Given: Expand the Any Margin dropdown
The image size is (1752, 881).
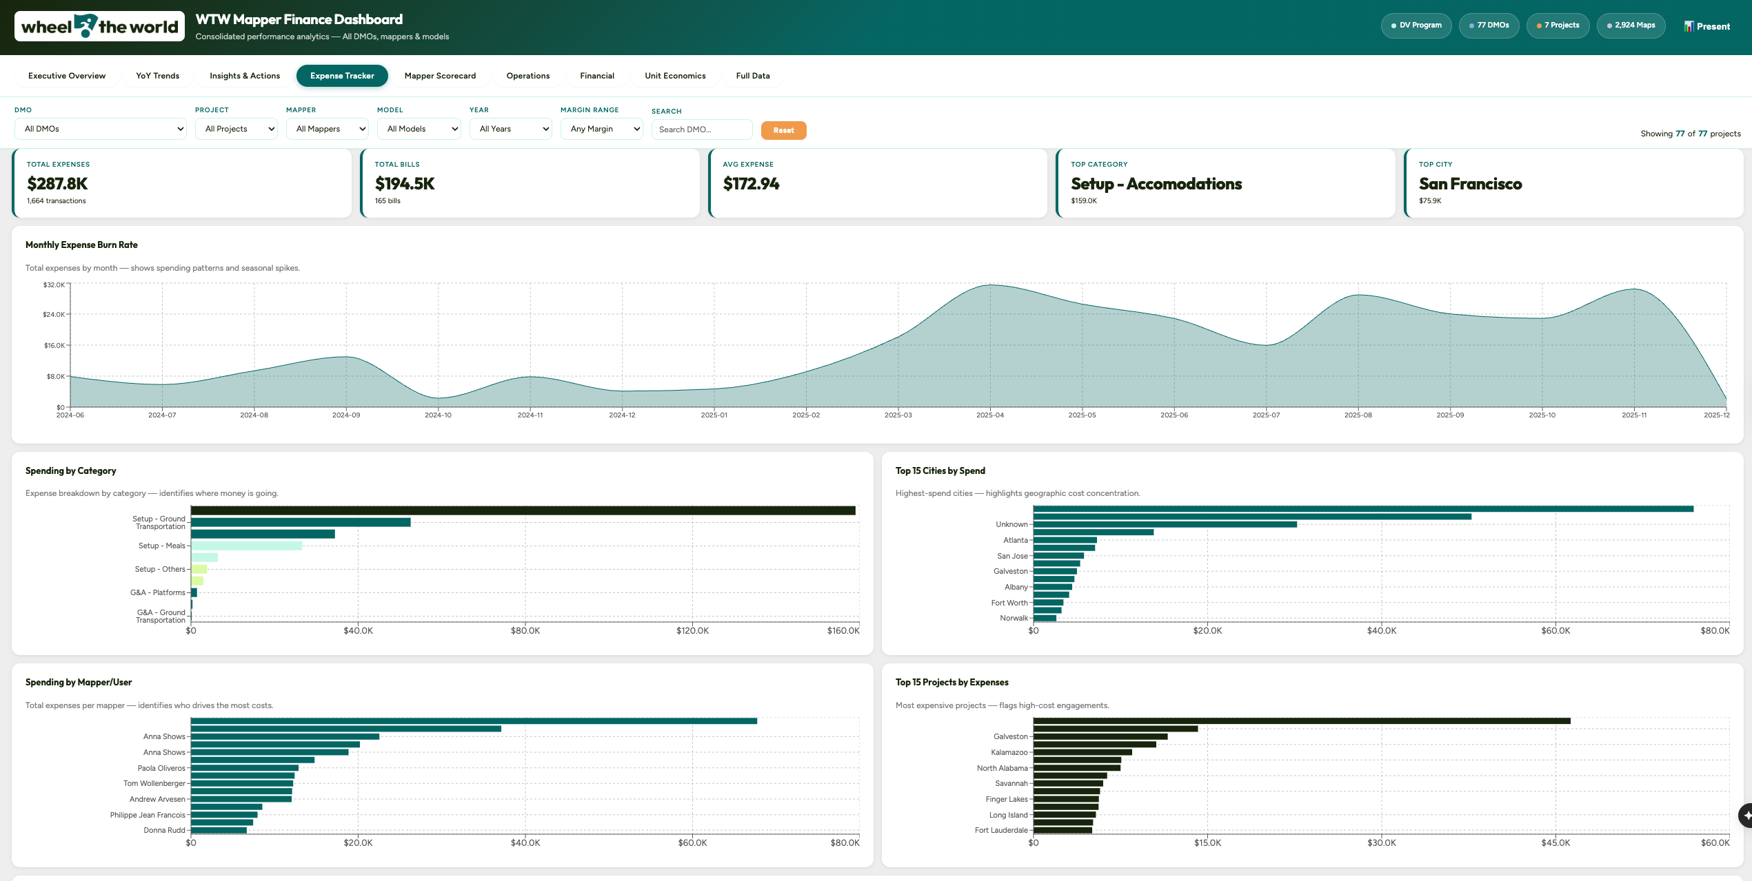Looking at the screenshot, I should 602,129.
